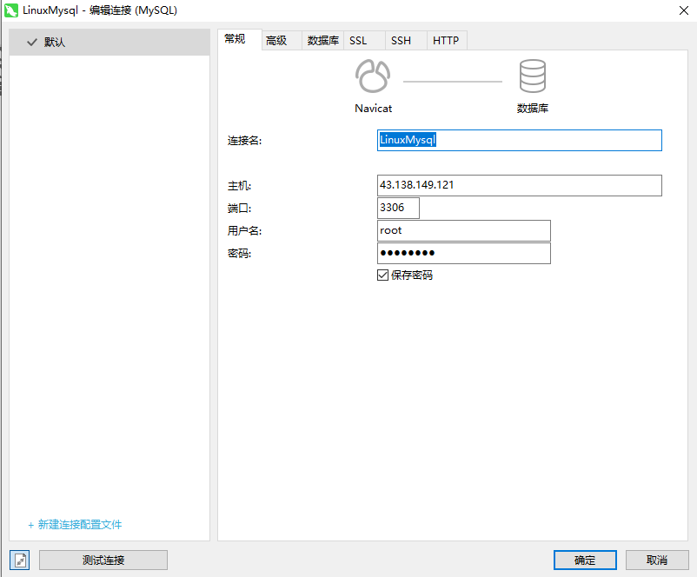Close the edit connection dialog
The width and height of the screenshot is (697, 577).
[684, 10]
